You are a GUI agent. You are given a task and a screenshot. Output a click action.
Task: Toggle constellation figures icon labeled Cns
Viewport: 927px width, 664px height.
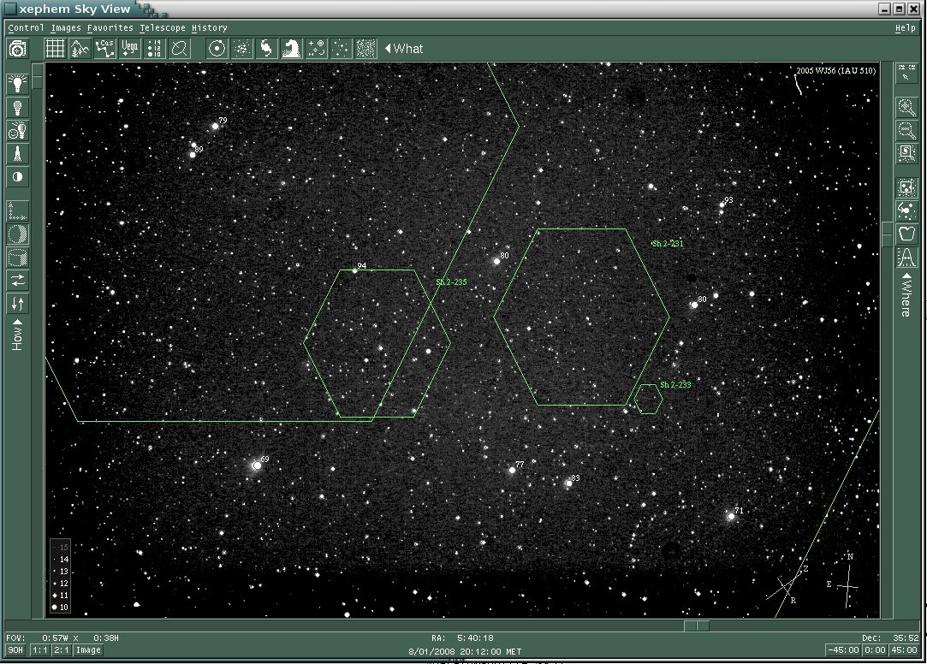pyautogui.click(x=105, y=49)
